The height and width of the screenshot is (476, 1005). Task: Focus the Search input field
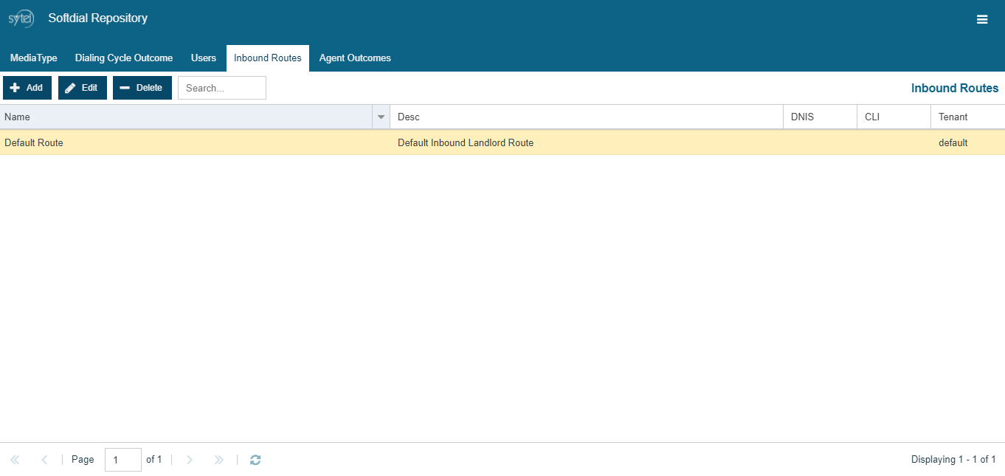222,88
